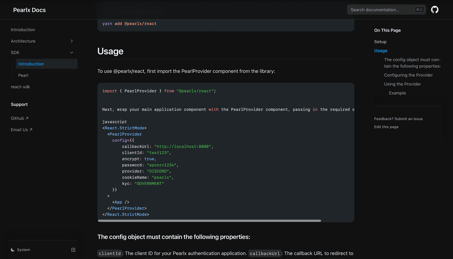Open the Pearl page under SDK
This screenshot has height=259, width=453.
[x=23, y=75]
